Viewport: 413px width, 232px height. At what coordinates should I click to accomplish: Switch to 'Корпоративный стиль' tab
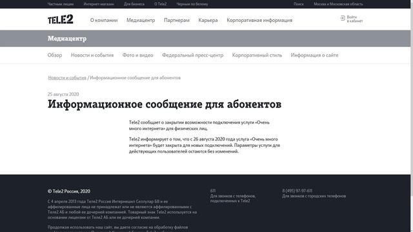tap(257, 55)
